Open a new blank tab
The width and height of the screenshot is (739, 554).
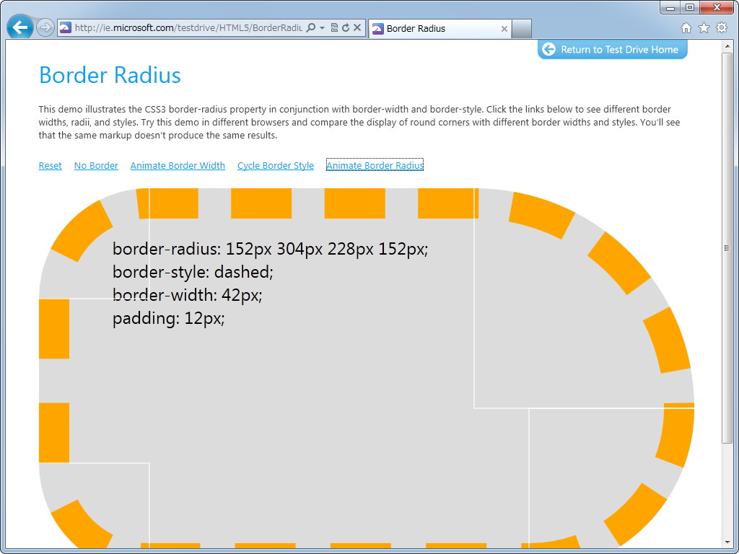522,29
